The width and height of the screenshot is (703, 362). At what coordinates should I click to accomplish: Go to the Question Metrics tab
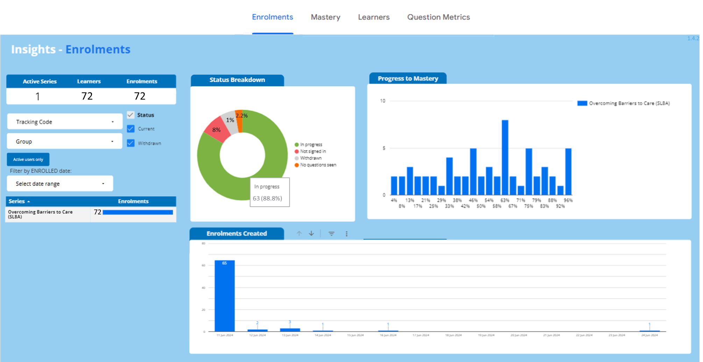(x=438, y=17)
